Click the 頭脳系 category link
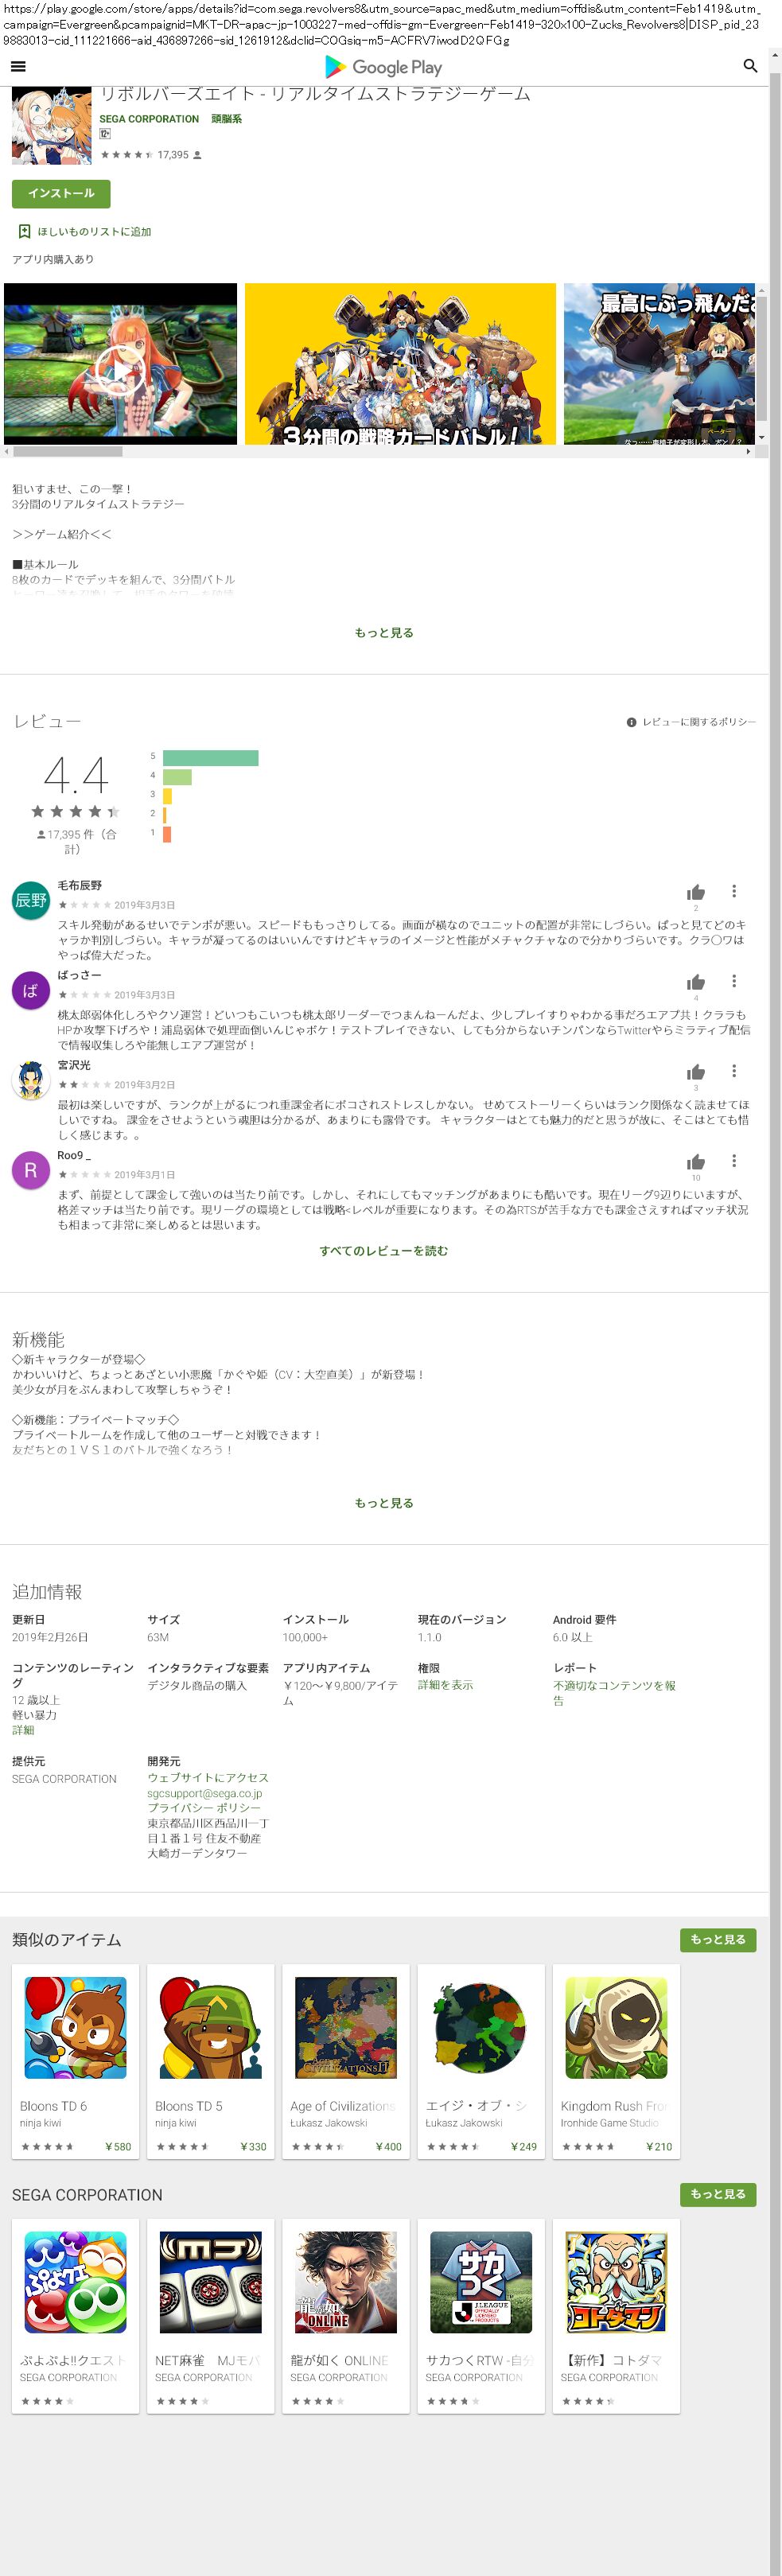 coord(226,119)
